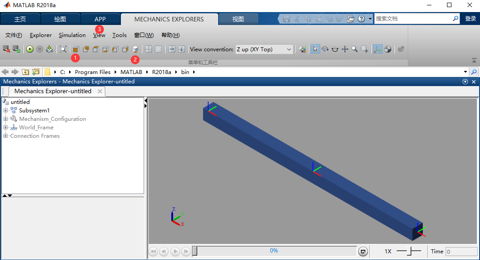Expand the Connection Frames tree node

point(5,136)
